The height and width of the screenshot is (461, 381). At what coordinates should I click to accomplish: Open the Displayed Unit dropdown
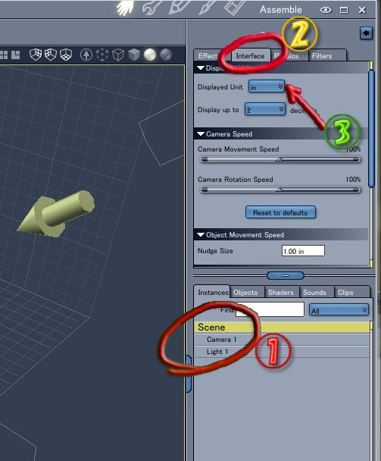267,86
